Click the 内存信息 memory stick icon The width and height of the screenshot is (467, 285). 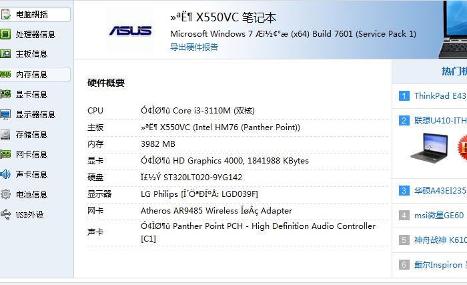point(5,74)
